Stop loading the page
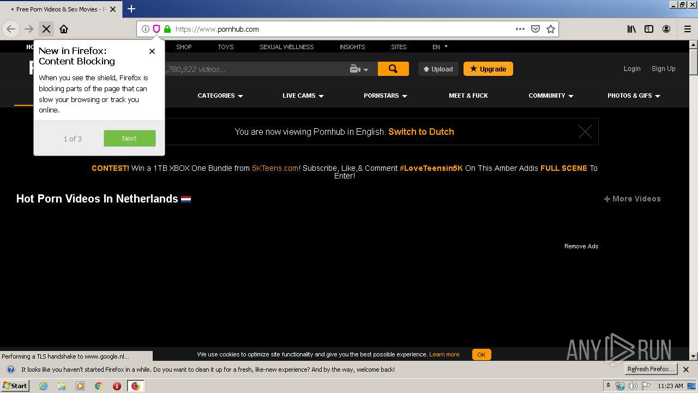The width and height of the screenshot is (698, 393). (x=46, y=29)
